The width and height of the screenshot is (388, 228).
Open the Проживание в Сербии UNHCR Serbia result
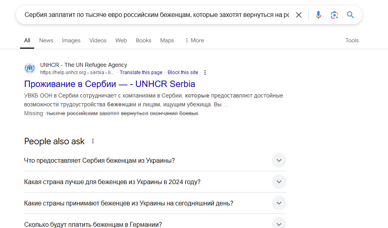click(x=109, y=84)
